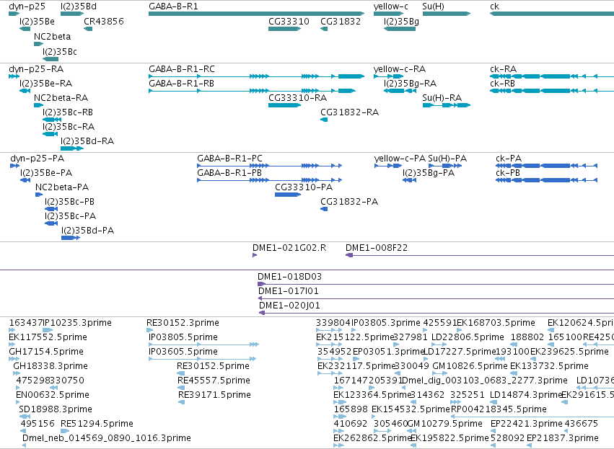This screenshot has height=449, width=614.
Task: Click the CG31832-RA transcript label
Action: 349,112
